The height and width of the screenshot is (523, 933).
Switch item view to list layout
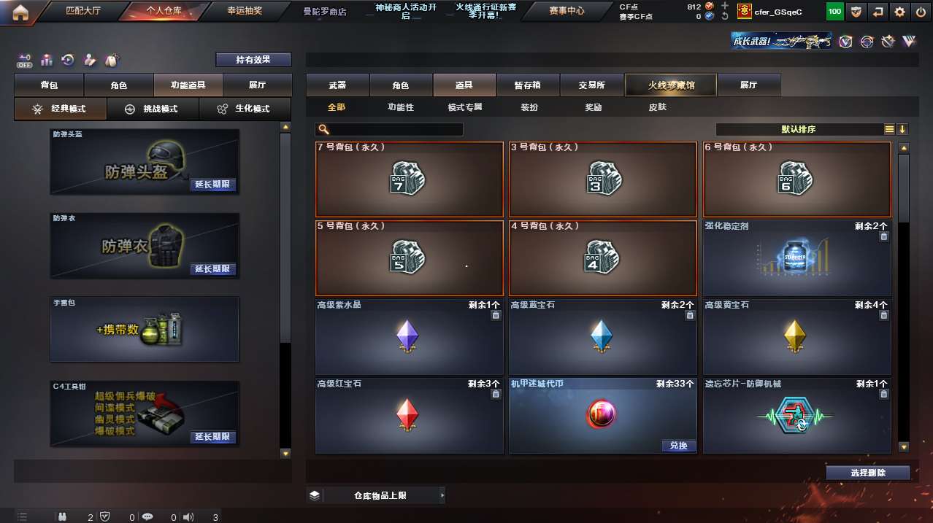pos(889,129)
